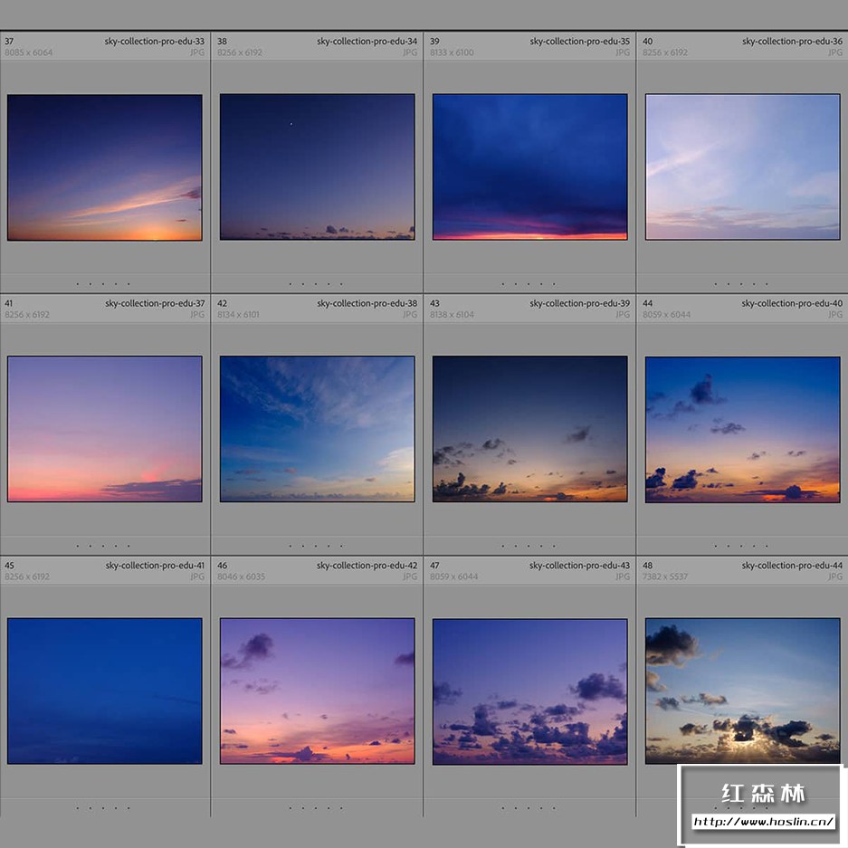Screen dimensions: 848x848
Task: Set star rating under sky-collection-pro-edu-39
Action: (529, 546)
